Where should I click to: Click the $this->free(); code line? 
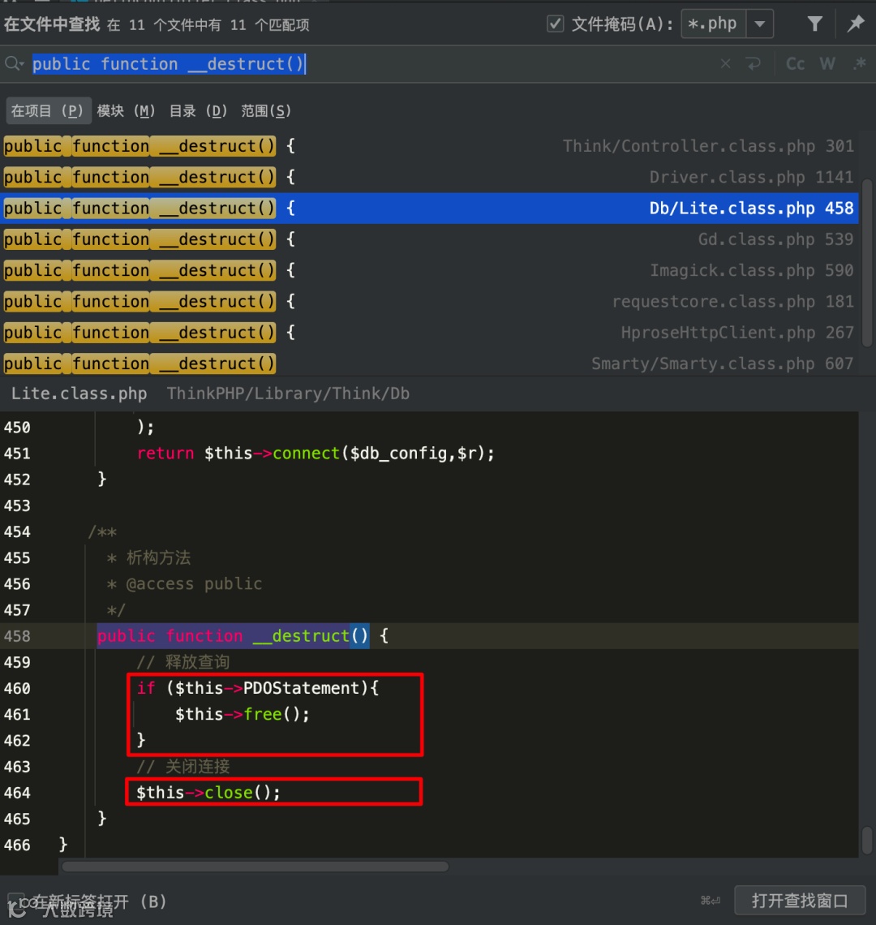point(242,714)
